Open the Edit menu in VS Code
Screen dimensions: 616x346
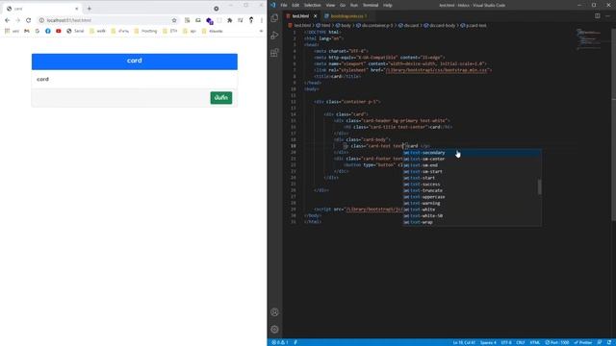295,5
